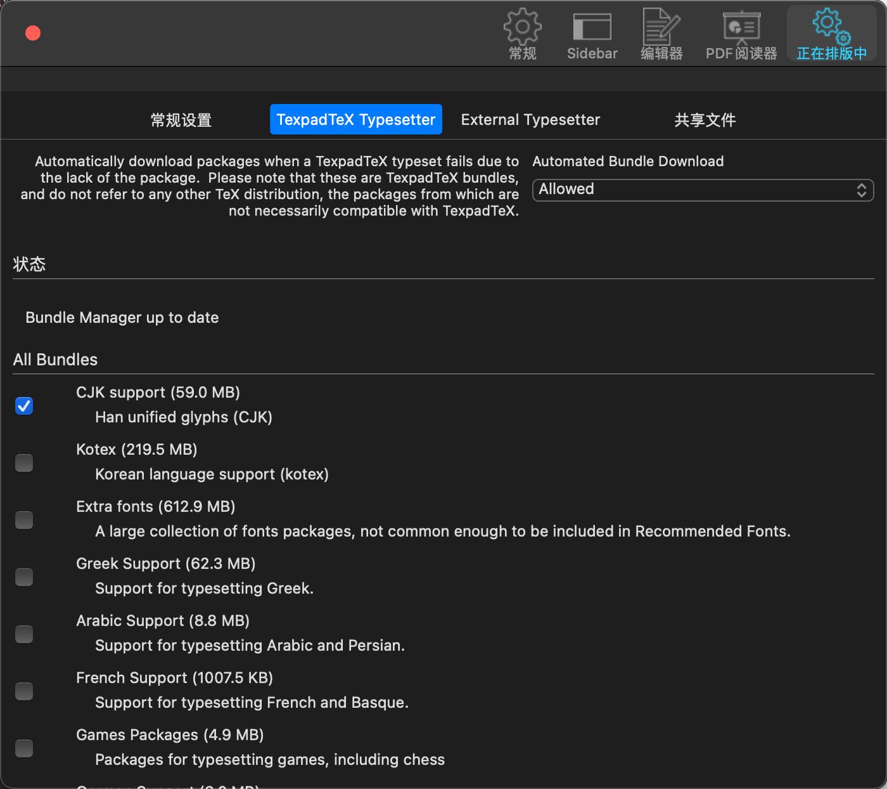Enable the Greek Support bundle checkbox

(24, 577)
